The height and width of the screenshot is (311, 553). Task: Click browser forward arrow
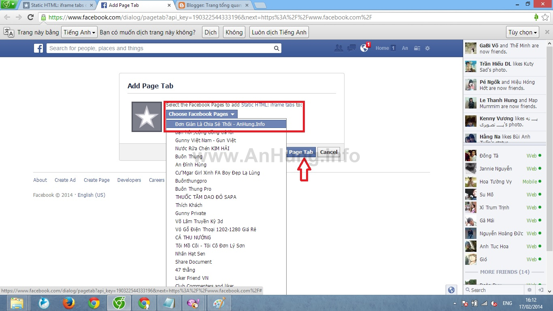(x=19, y=17)
